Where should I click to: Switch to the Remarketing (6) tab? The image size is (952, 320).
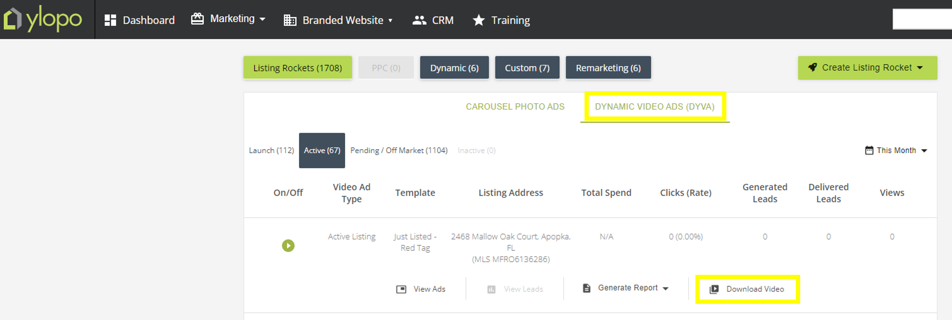(608, 68)
